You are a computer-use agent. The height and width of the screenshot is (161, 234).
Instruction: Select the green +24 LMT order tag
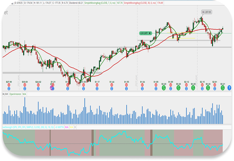pyautogui.click(x=144, y=33)
